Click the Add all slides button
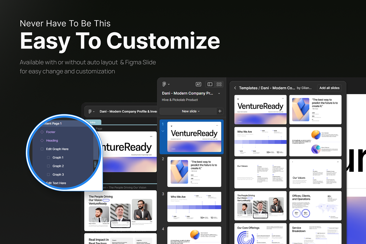Screen dimensions: 366x244 pyautogui.click(x=329, y=88)
